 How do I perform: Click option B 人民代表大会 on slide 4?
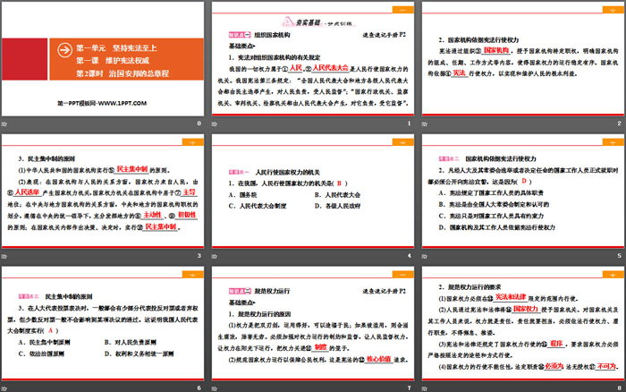pyautogui.click(x=337, y=195)
